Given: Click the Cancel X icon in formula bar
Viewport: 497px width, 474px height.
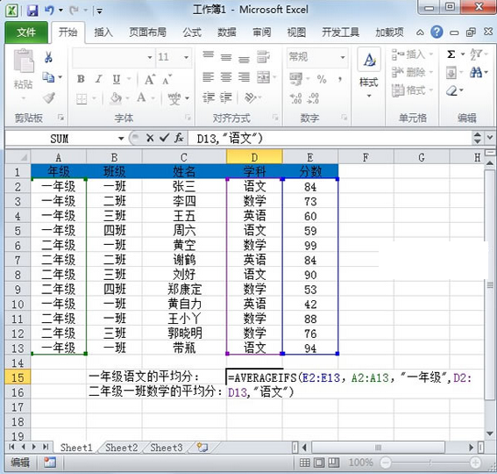Looking at the screenshot, I should [x=150, y=138].
